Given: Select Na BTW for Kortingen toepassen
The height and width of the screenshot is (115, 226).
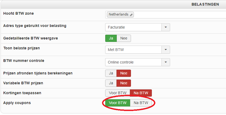Looking at the screenshot, I should click(141, 93).
